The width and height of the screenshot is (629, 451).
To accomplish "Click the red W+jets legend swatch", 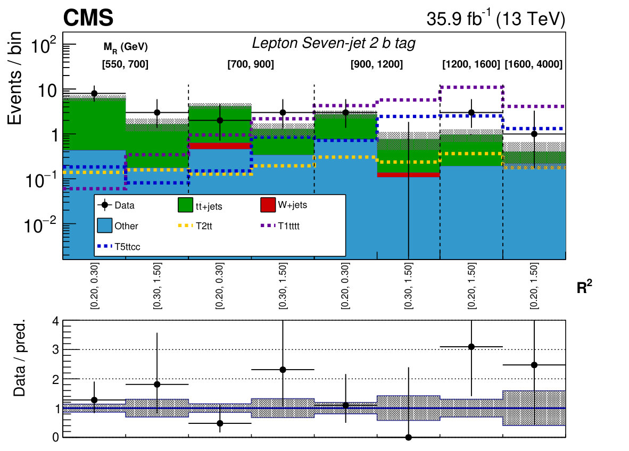I will pyautogui.click(x=268, y=205).
